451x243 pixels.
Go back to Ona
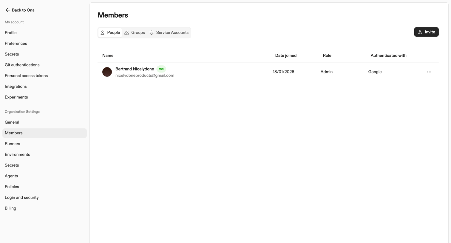click(x=20, y=10)
